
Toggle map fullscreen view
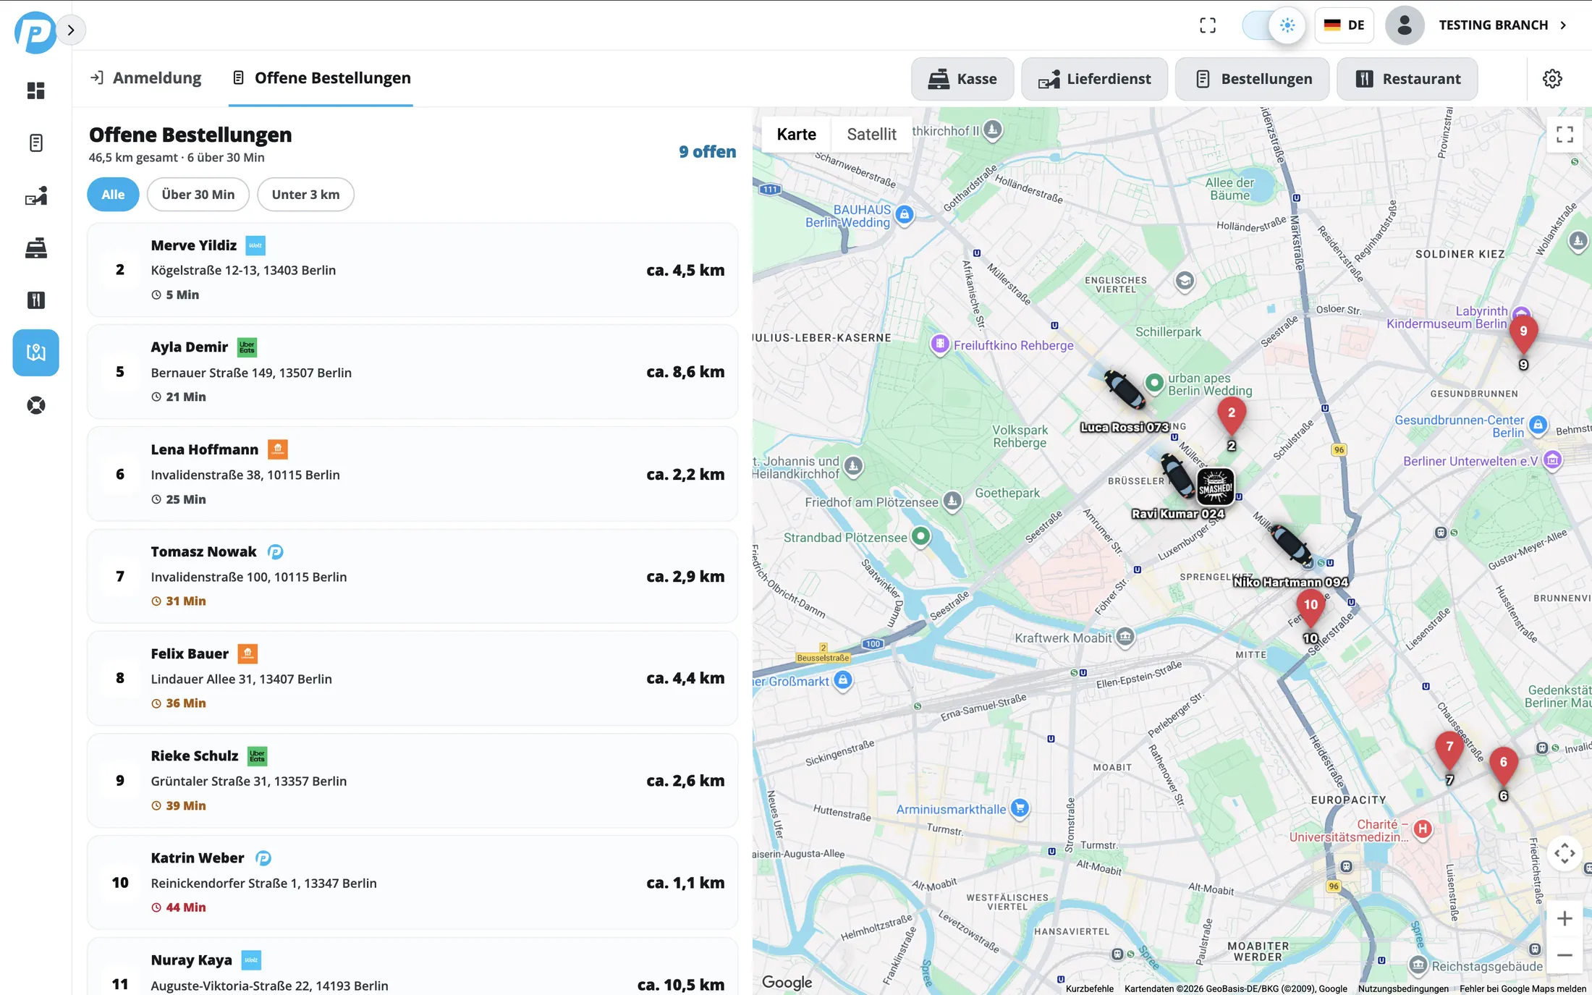click(1565, 135)
